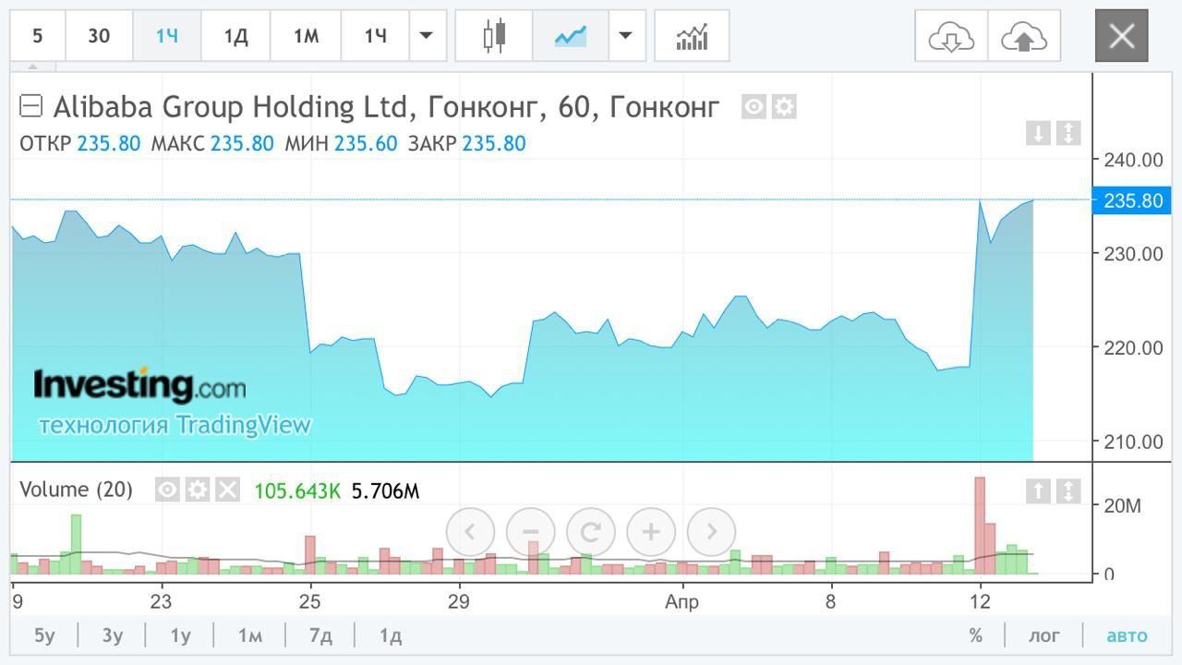This screenshot has height=665, width=1182.
Task: Click the 20M volume axis label
Action: [x=1123, y=506]
